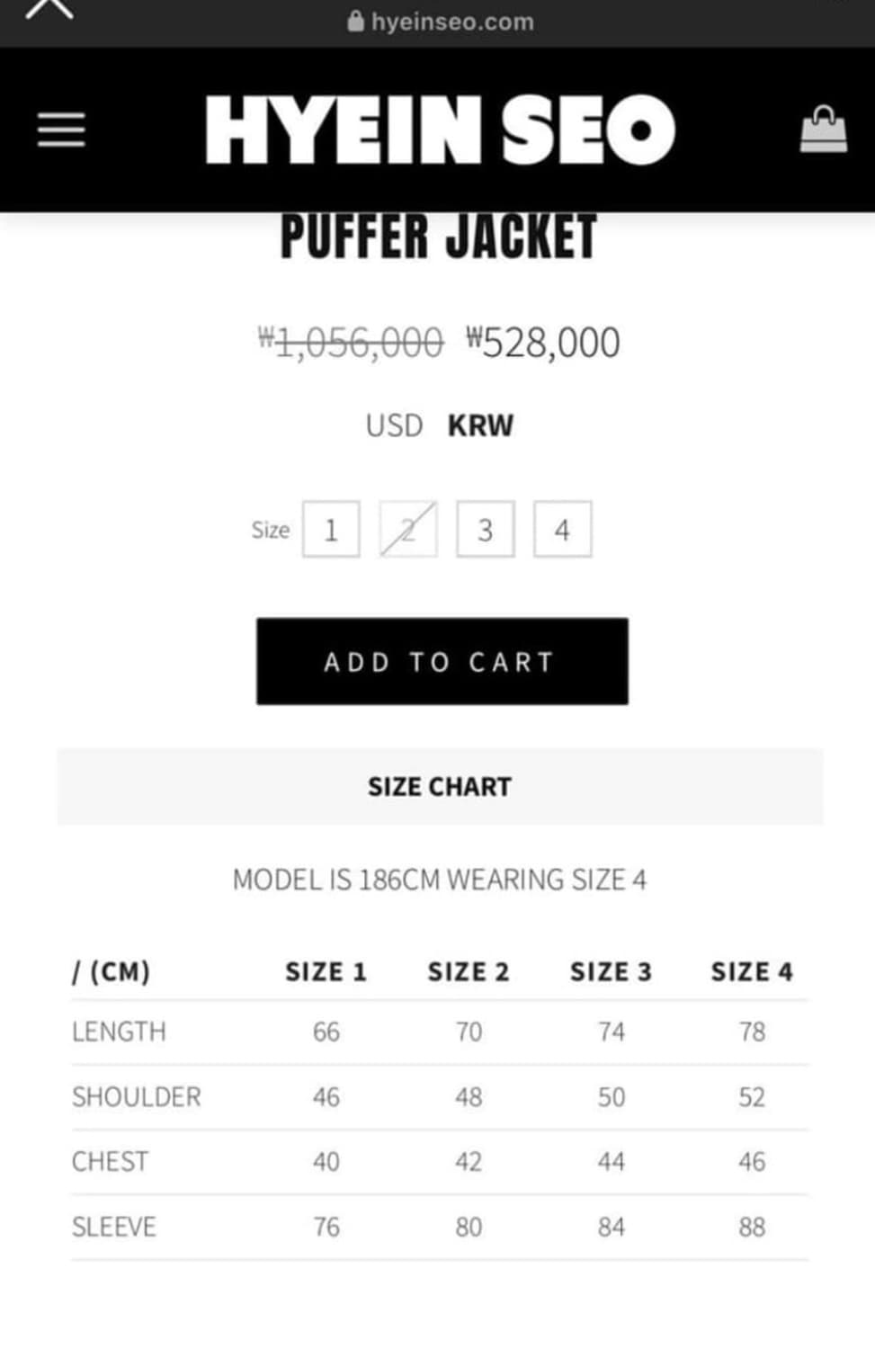Image resolution: width=875 pixels, height=1349 pixels.
Task: Click the struck-through ₩1,056,000 price
Action: 351,343
